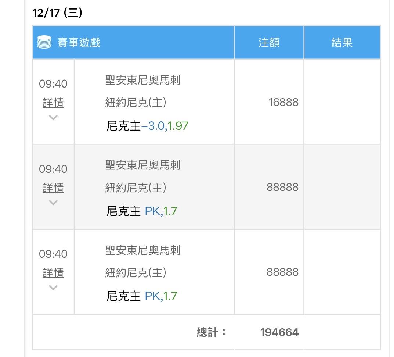Click the total value 194664
394x357 pixels.
[x=279, y=333]
